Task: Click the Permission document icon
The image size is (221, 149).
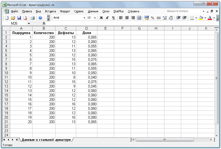Action: coord(25,18)
